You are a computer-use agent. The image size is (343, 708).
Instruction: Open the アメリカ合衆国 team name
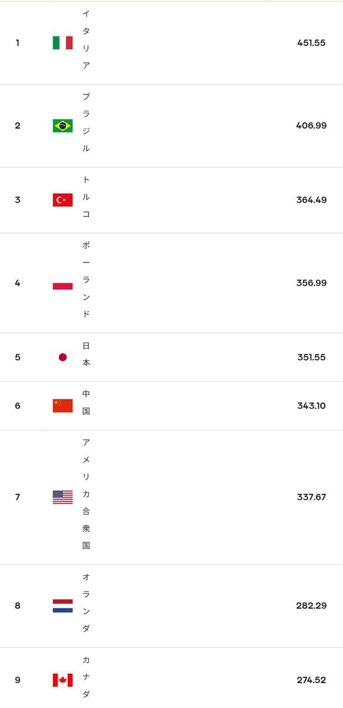[86, 494]
